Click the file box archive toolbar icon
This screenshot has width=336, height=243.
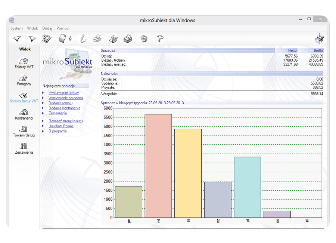pyautogui.click(x=128, y=39)
